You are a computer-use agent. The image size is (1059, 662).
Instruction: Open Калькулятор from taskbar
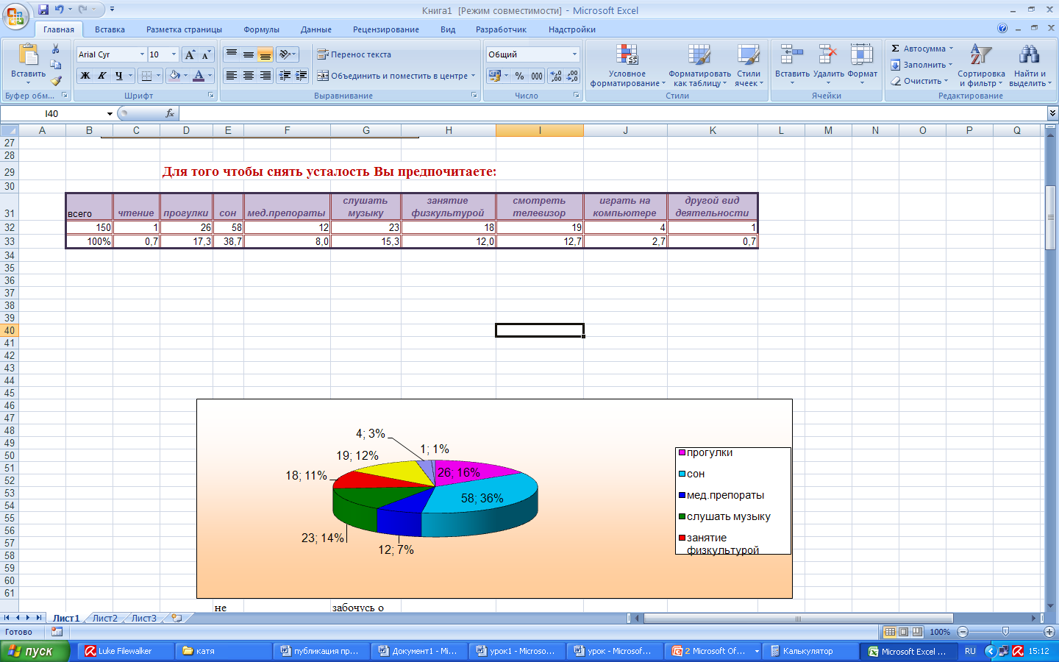click(809, 651)
